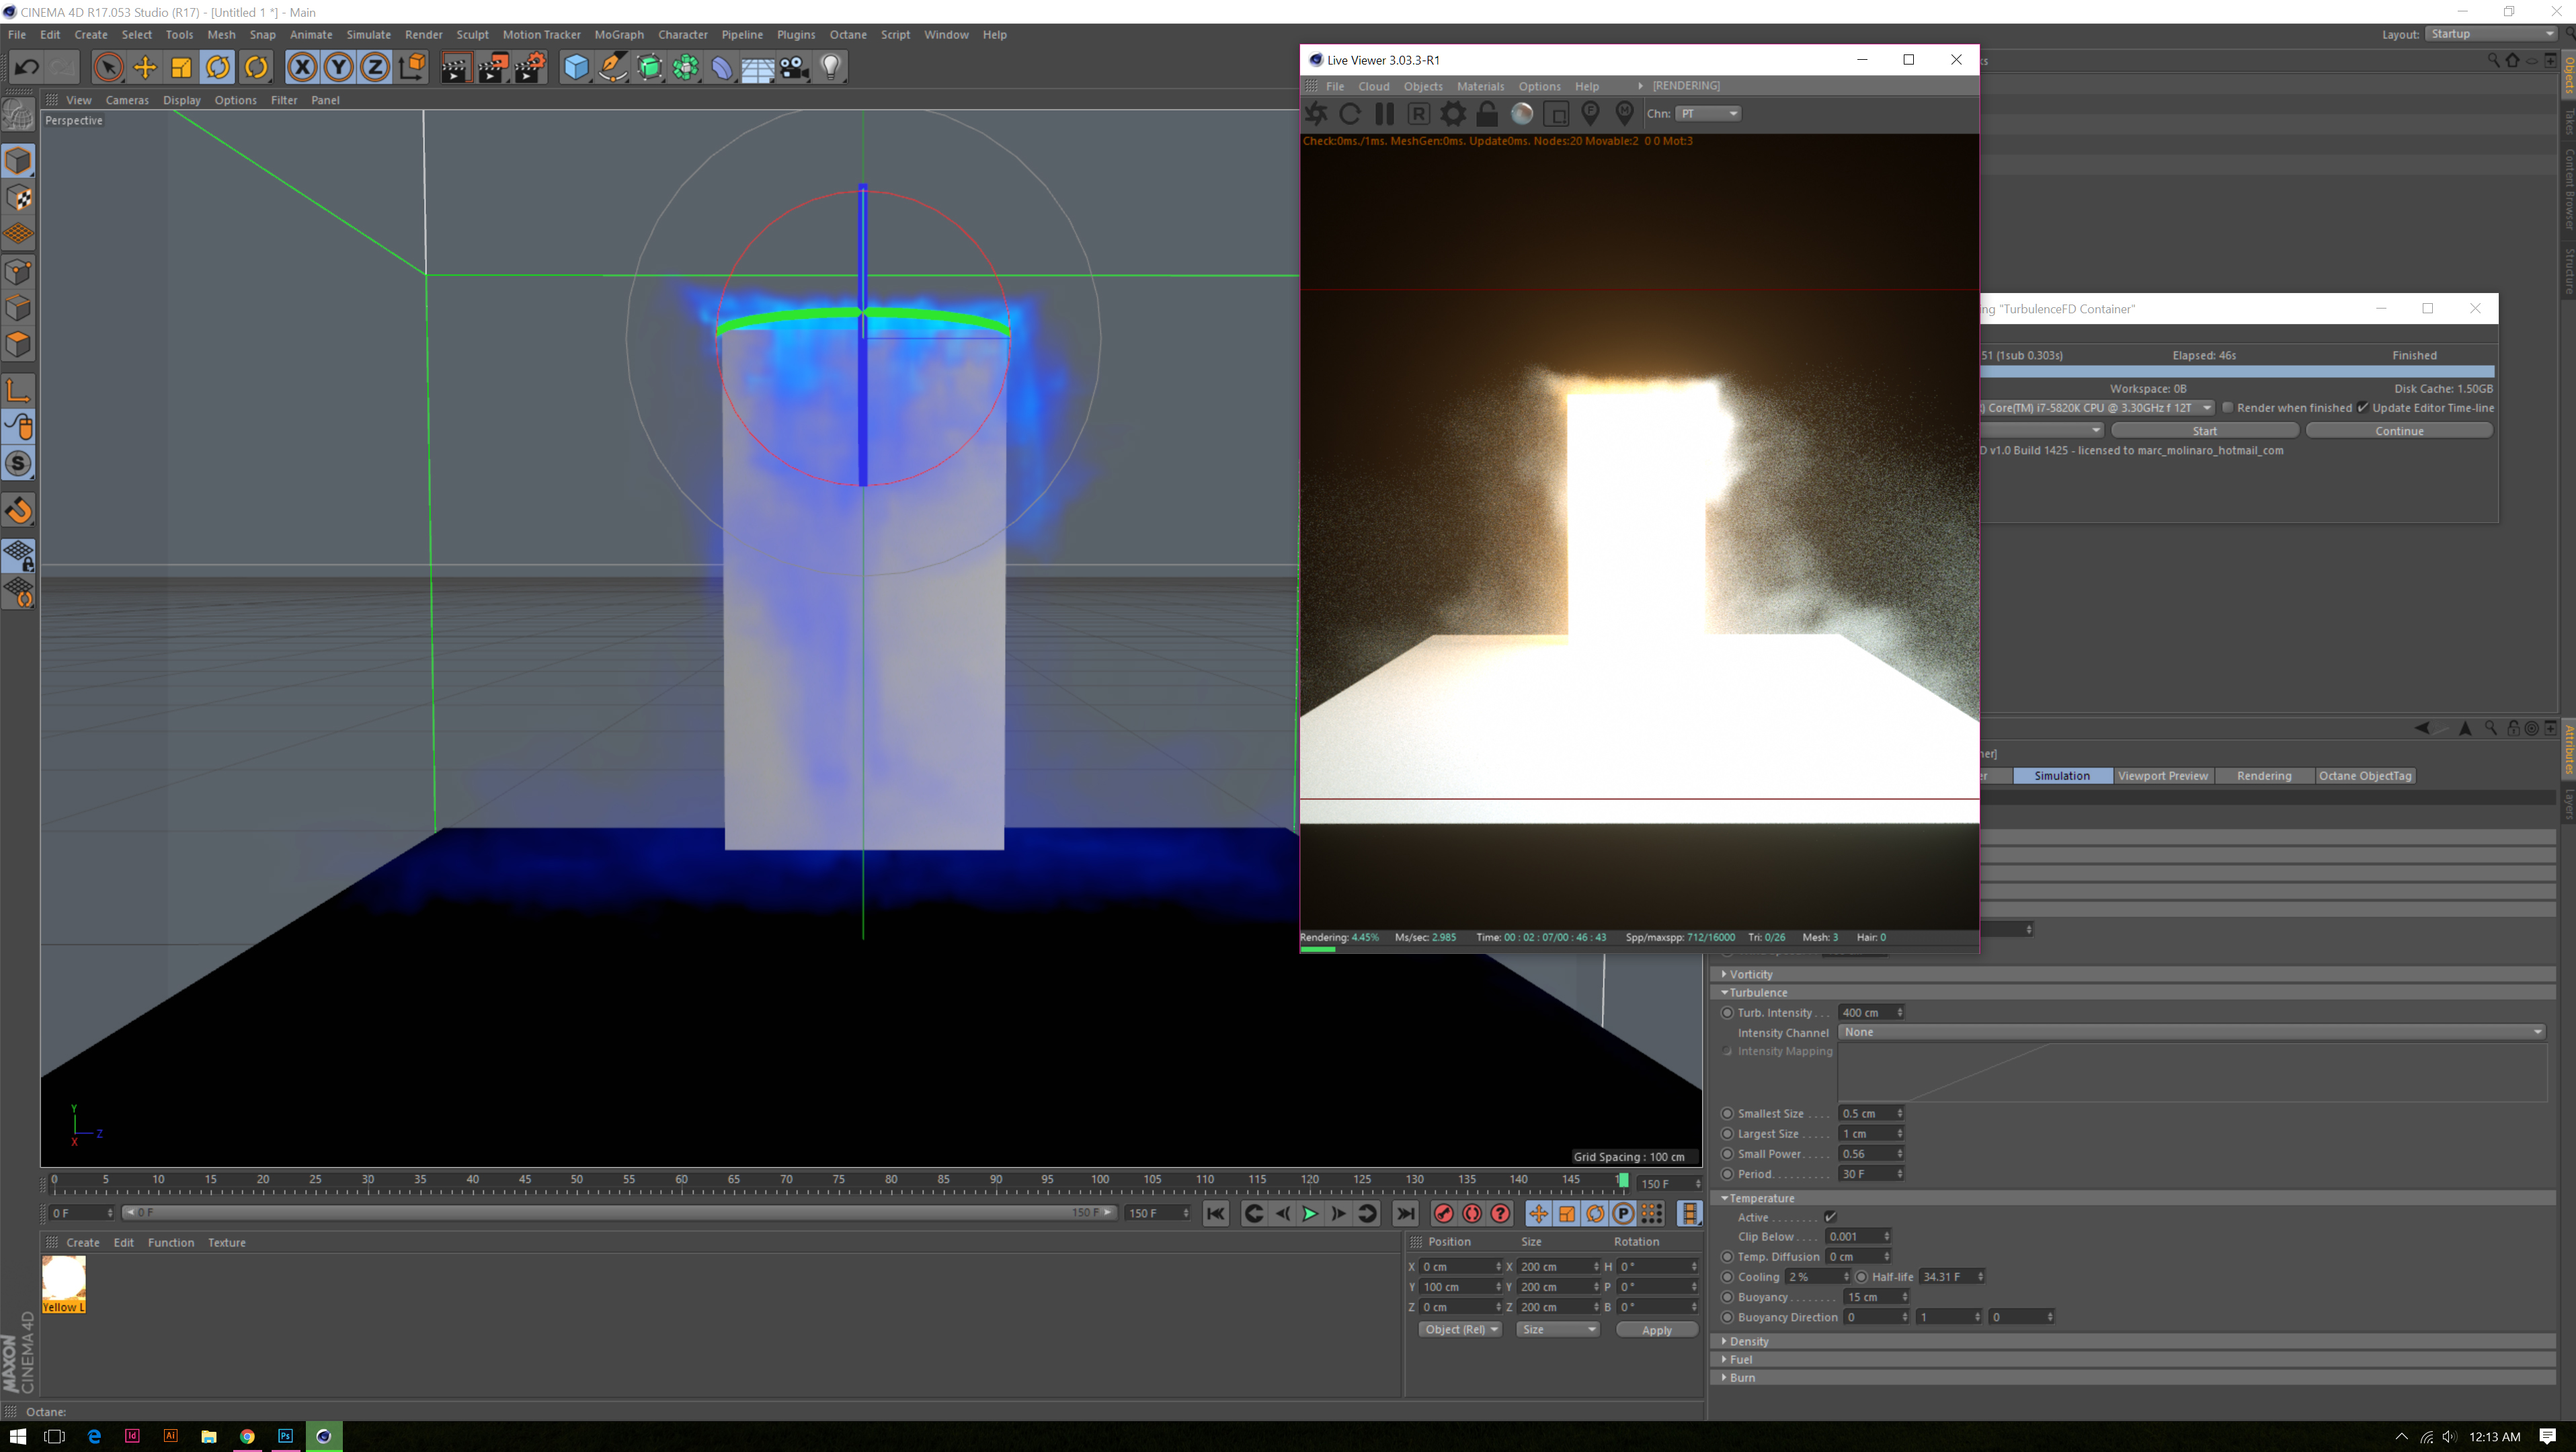Click Apply in coordinates panel
Screen dimensions: 2576x1452
(x=1656, y=1330)
